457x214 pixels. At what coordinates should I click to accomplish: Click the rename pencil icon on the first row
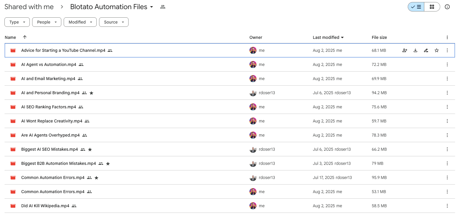pyautogui.click(x=426, y=50)
